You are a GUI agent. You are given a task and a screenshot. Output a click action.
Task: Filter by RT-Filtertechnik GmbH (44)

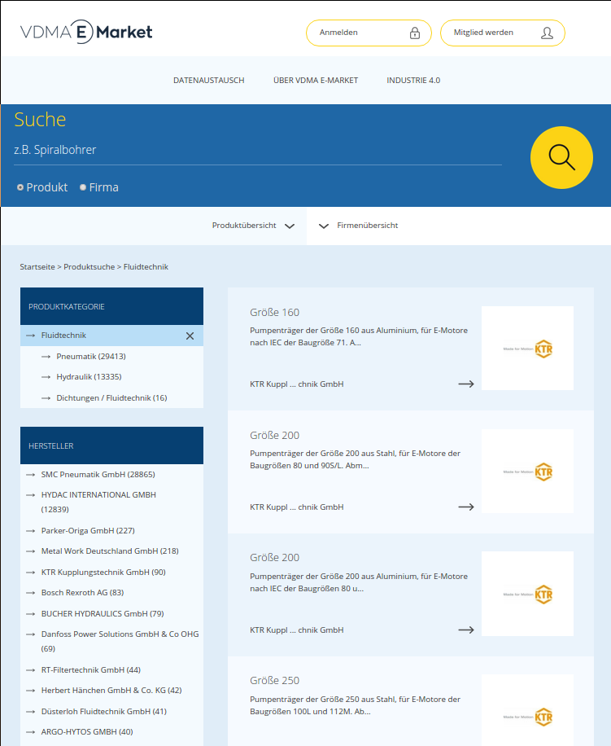(91, 670)
